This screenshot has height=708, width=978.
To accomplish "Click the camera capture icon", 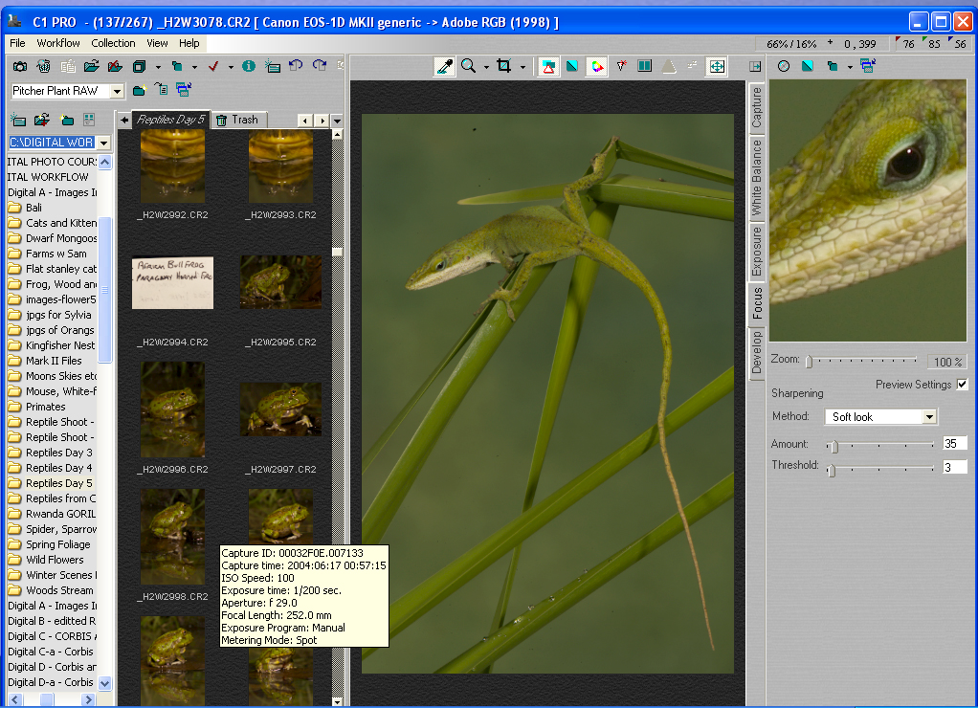I will 19,66.
